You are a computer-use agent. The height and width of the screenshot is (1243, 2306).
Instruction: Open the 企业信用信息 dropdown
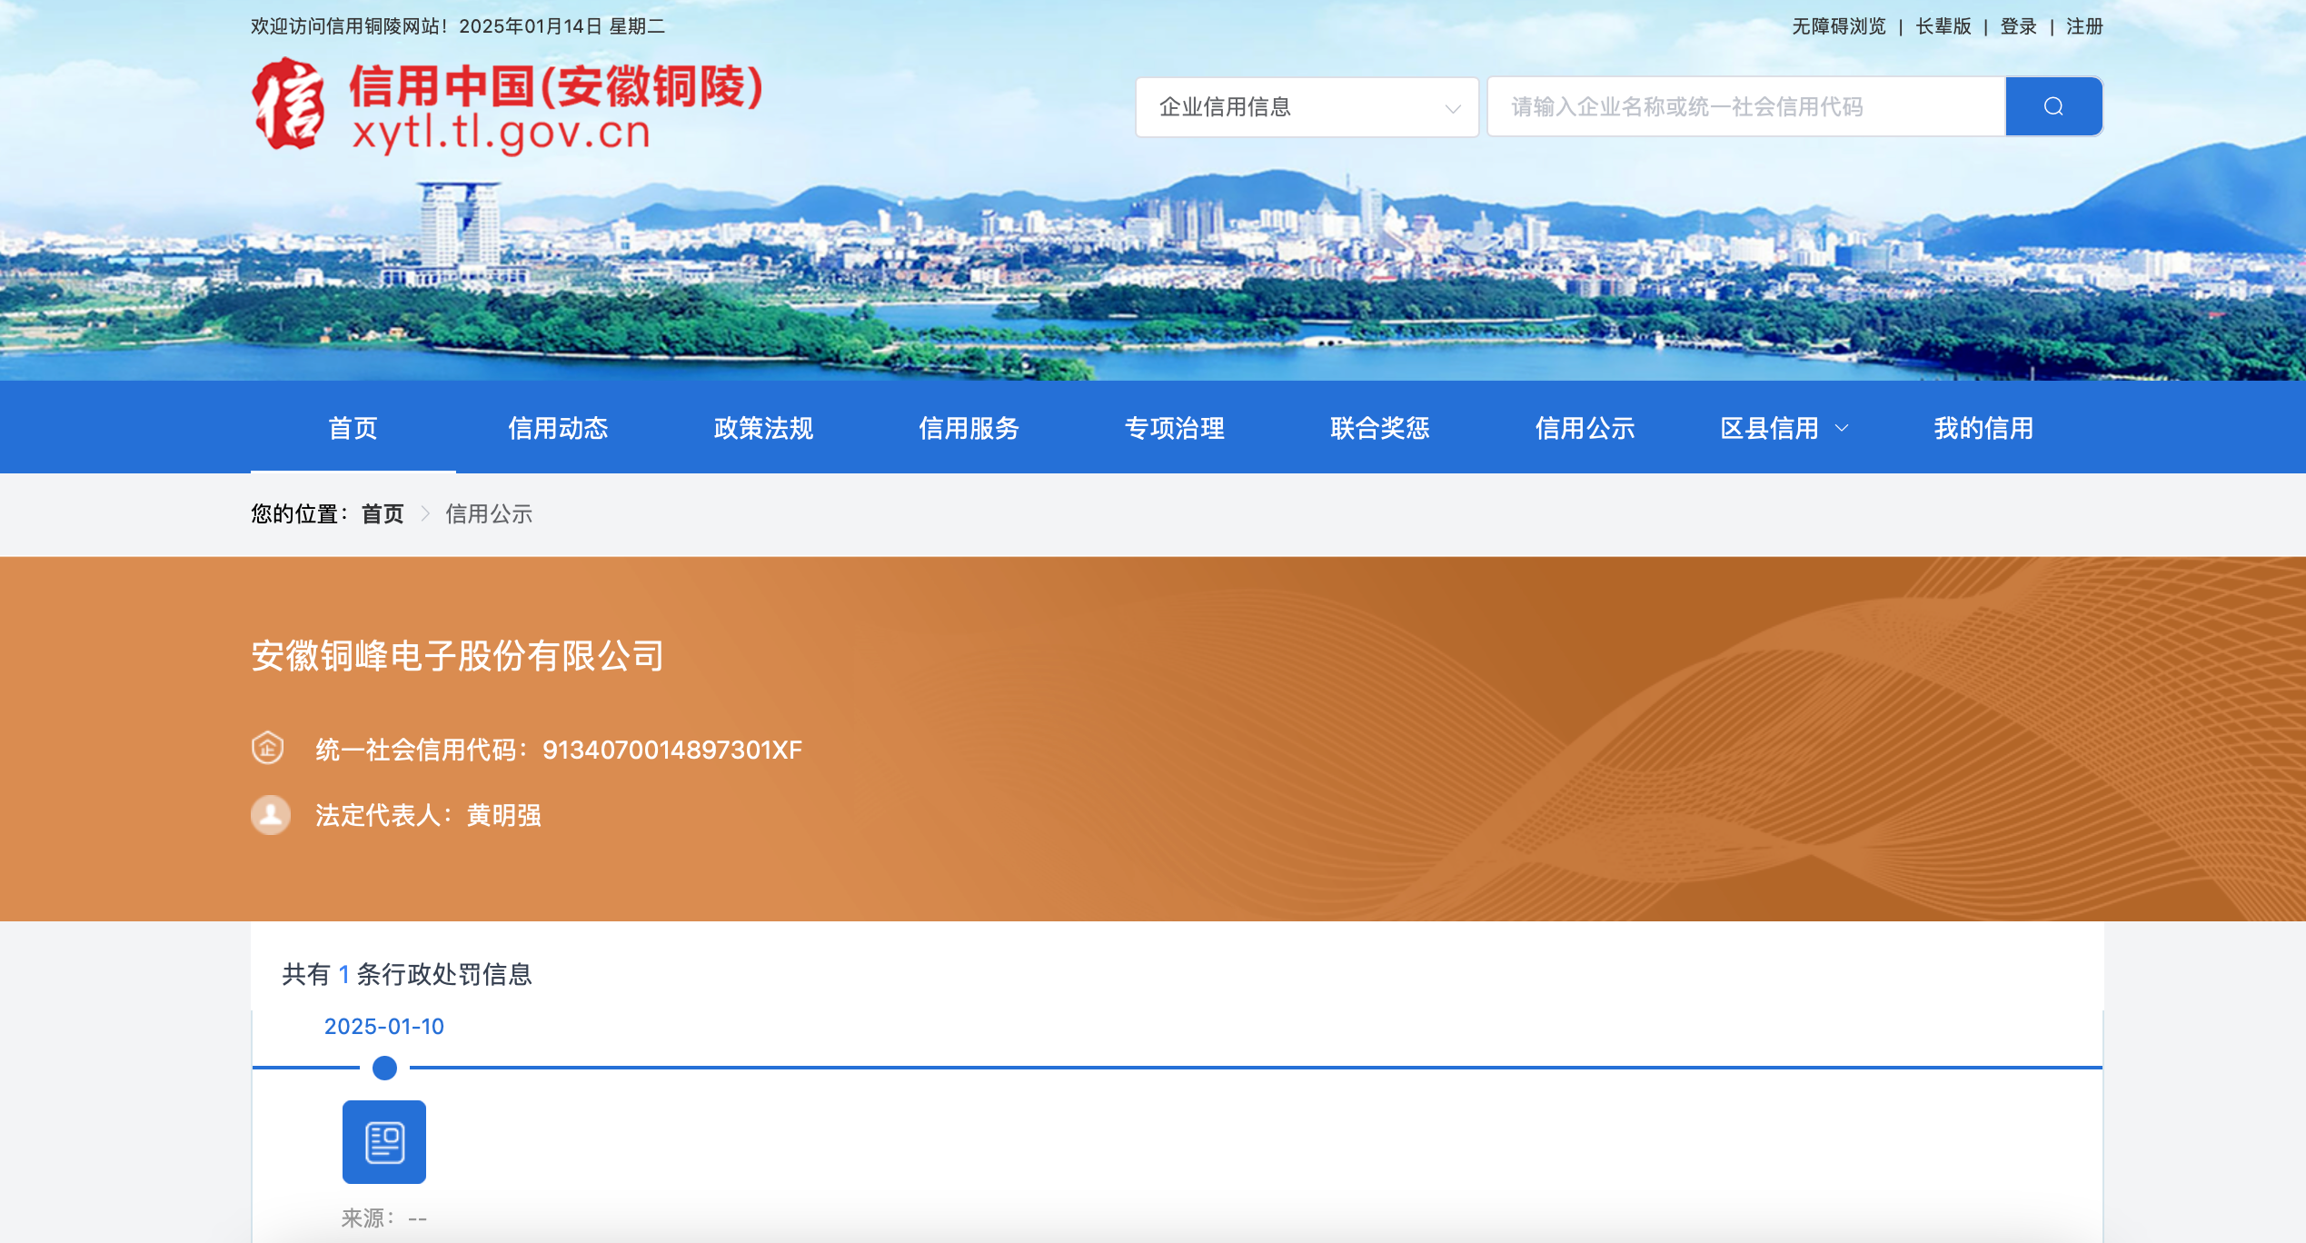[x=1307, y=107]
